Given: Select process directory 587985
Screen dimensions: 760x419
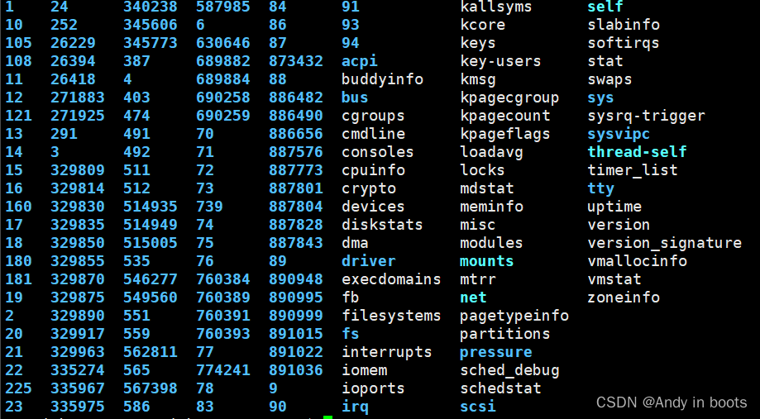Looking at the screenshot, I should click(x=223, y=7).
